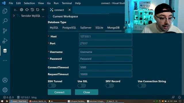Refresh the database connections list
The height and width of the screenshot is (103, 184).
click(x=38, y=10)
